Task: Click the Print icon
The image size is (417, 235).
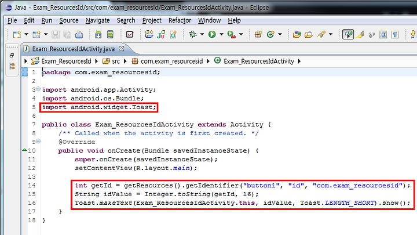Action: click(79, 34)
